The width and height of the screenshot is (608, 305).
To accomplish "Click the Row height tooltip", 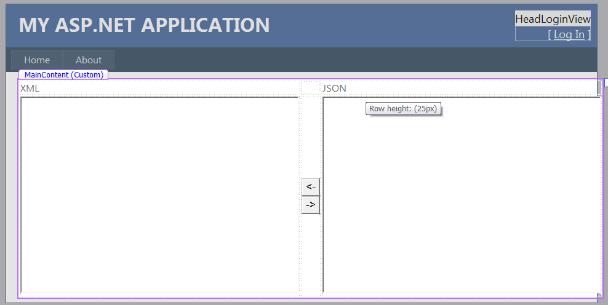I will click(403, 109).
